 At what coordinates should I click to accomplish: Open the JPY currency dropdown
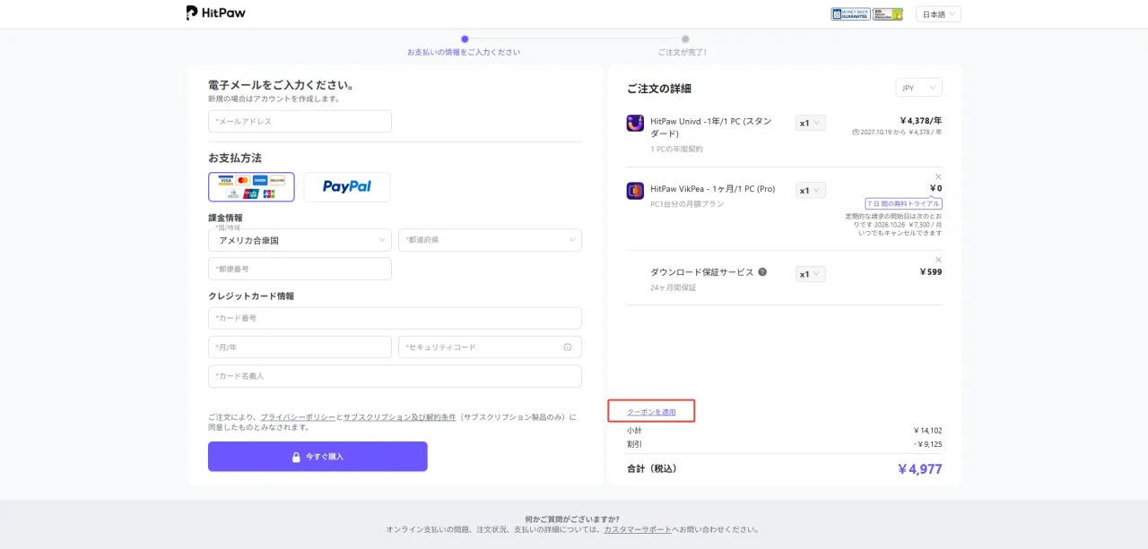pyautogui.click(x=918, y=88)
